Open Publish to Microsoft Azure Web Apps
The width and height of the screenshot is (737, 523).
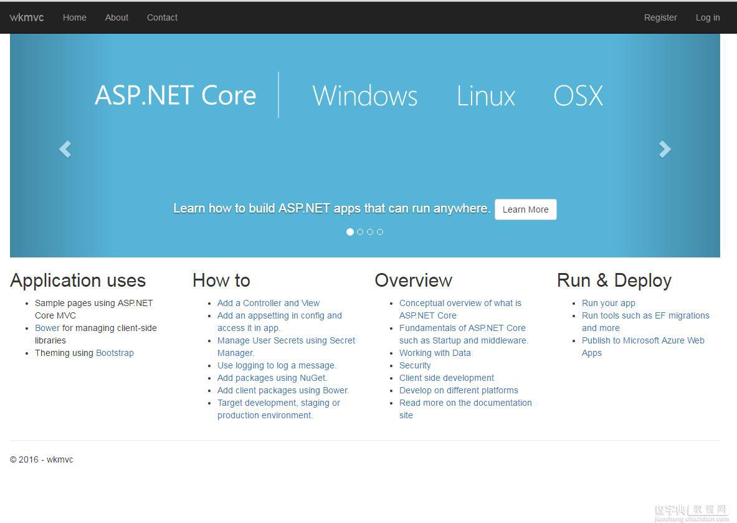[643, 347]
